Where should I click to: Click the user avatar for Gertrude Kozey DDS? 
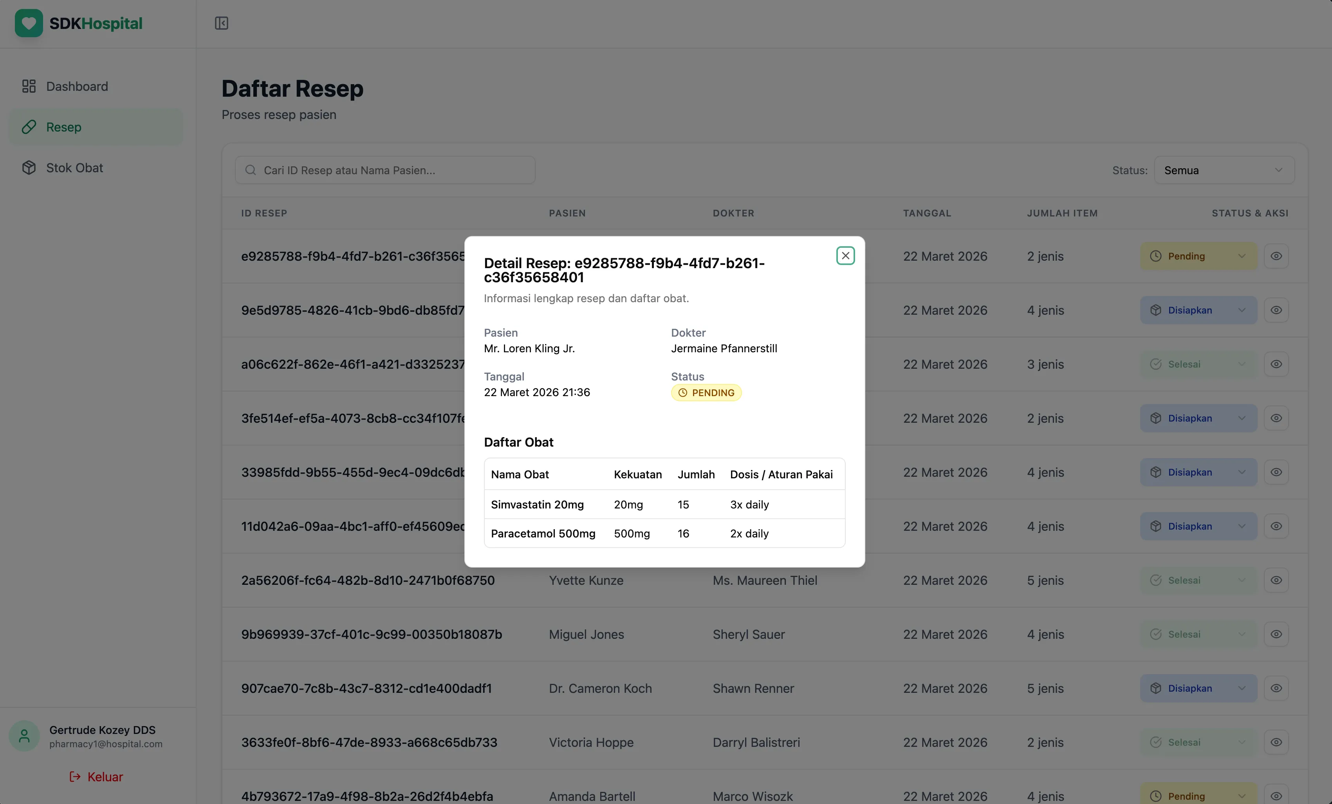click(x=24, y=735)
